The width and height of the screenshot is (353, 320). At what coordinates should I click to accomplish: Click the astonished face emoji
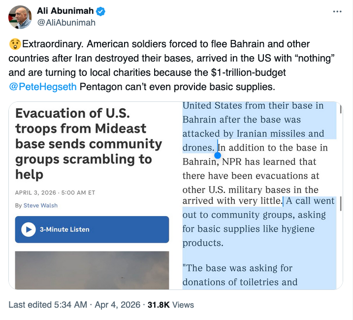(x=15, y=45)
